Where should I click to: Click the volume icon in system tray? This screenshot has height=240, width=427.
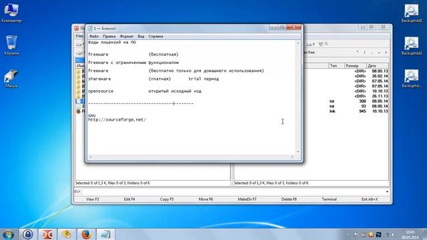pos(393,235)
